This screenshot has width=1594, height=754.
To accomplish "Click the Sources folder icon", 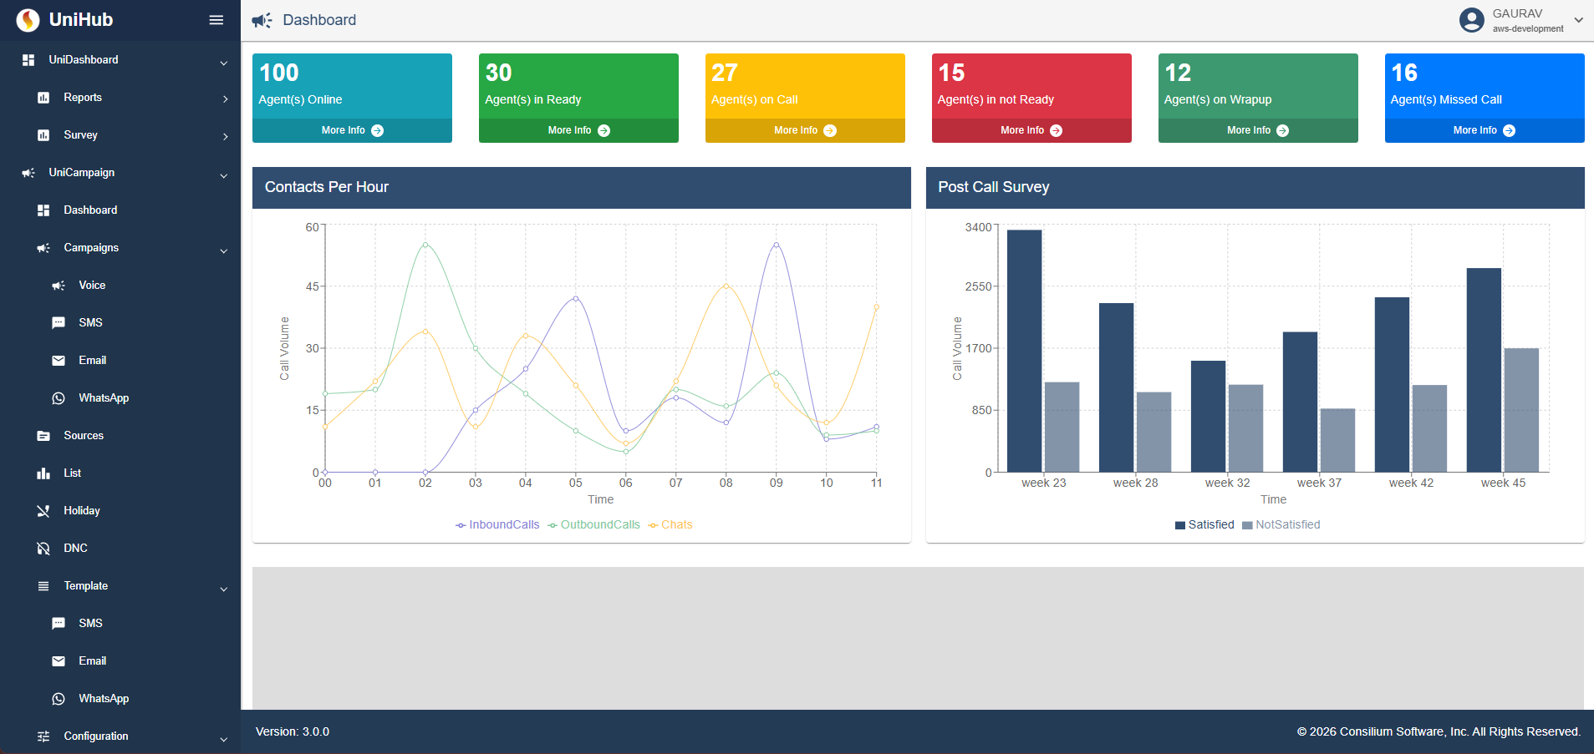I will 43,436.
